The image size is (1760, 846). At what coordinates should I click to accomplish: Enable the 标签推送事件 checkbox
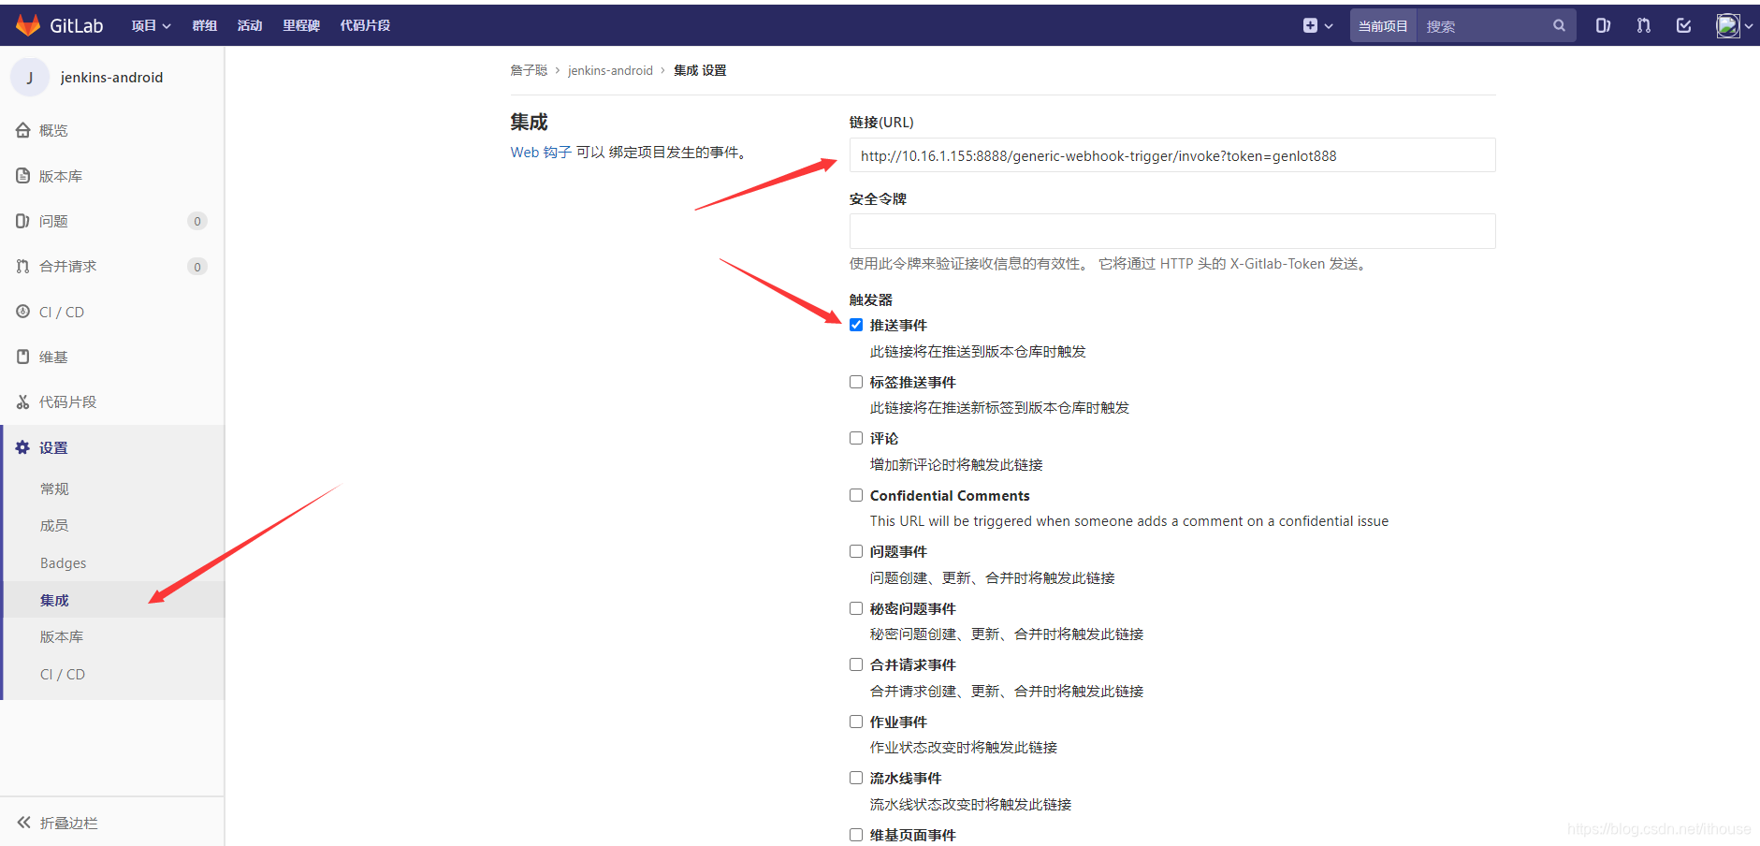(x=856, y=382)
